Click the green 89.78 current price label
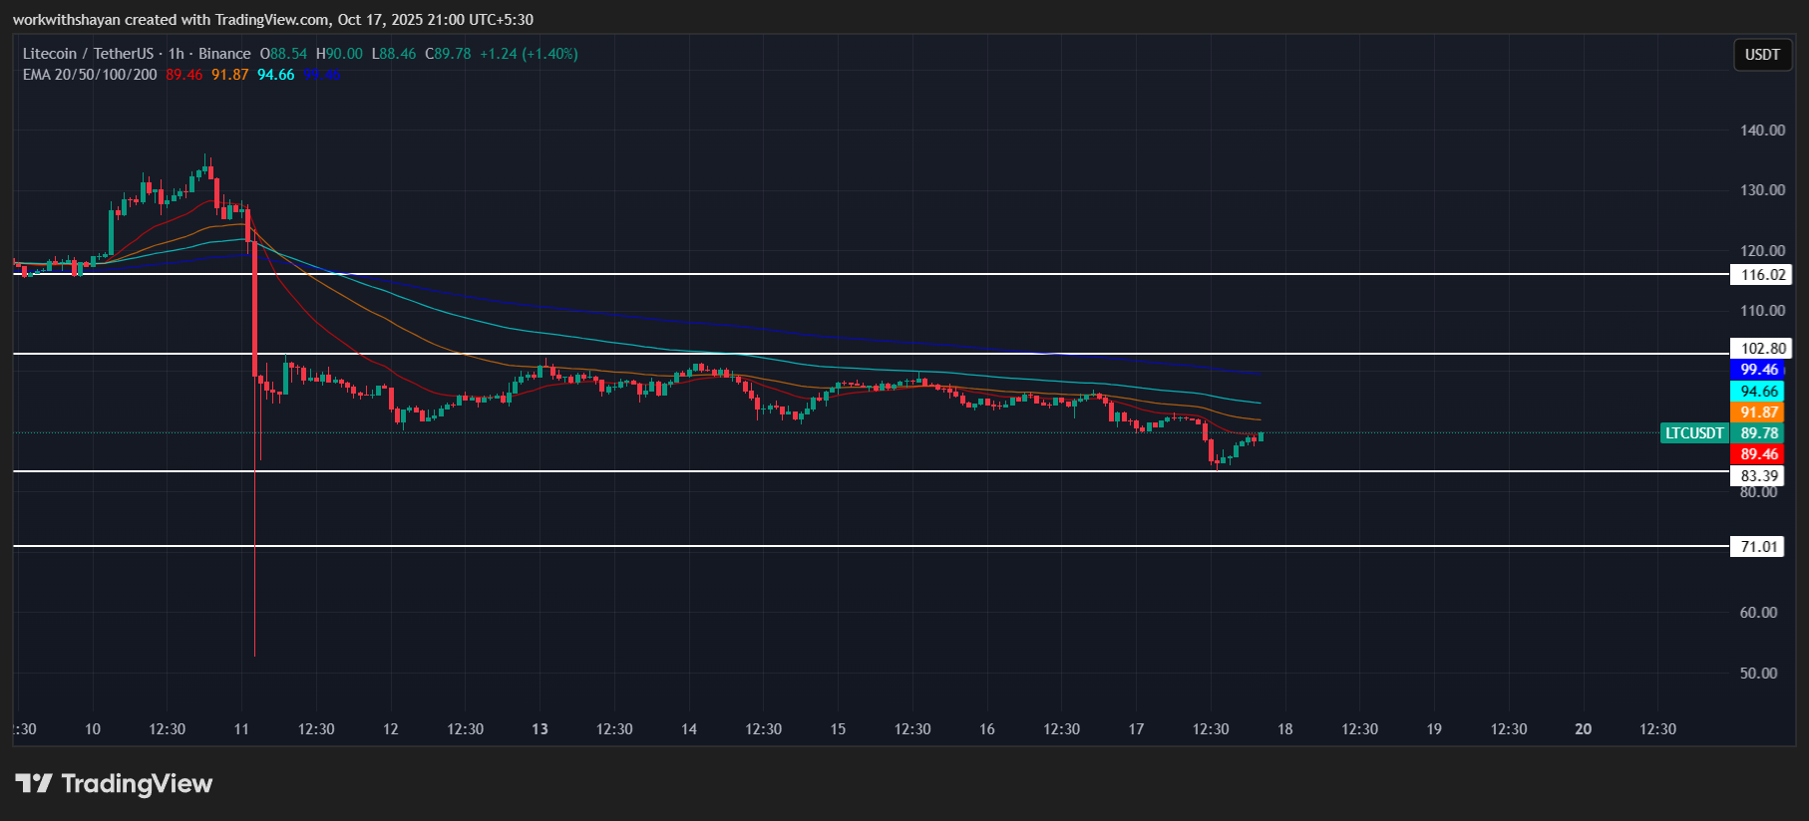 (1759, 433)
